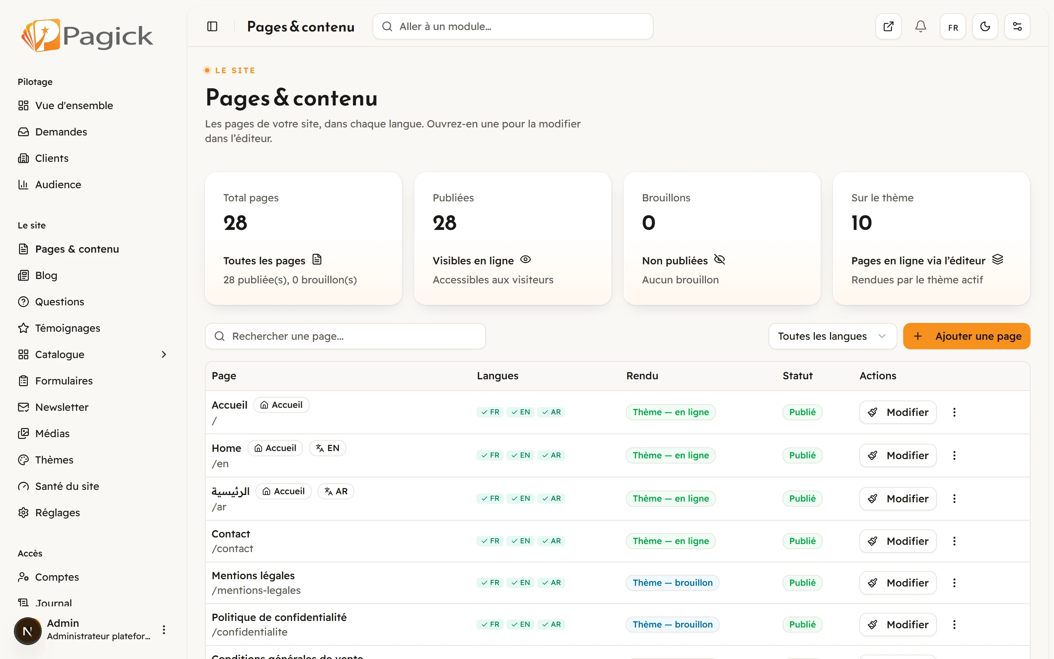Open the Questions sidebar icon
This screenshot has width=1054, height=659.
point(23,302)
